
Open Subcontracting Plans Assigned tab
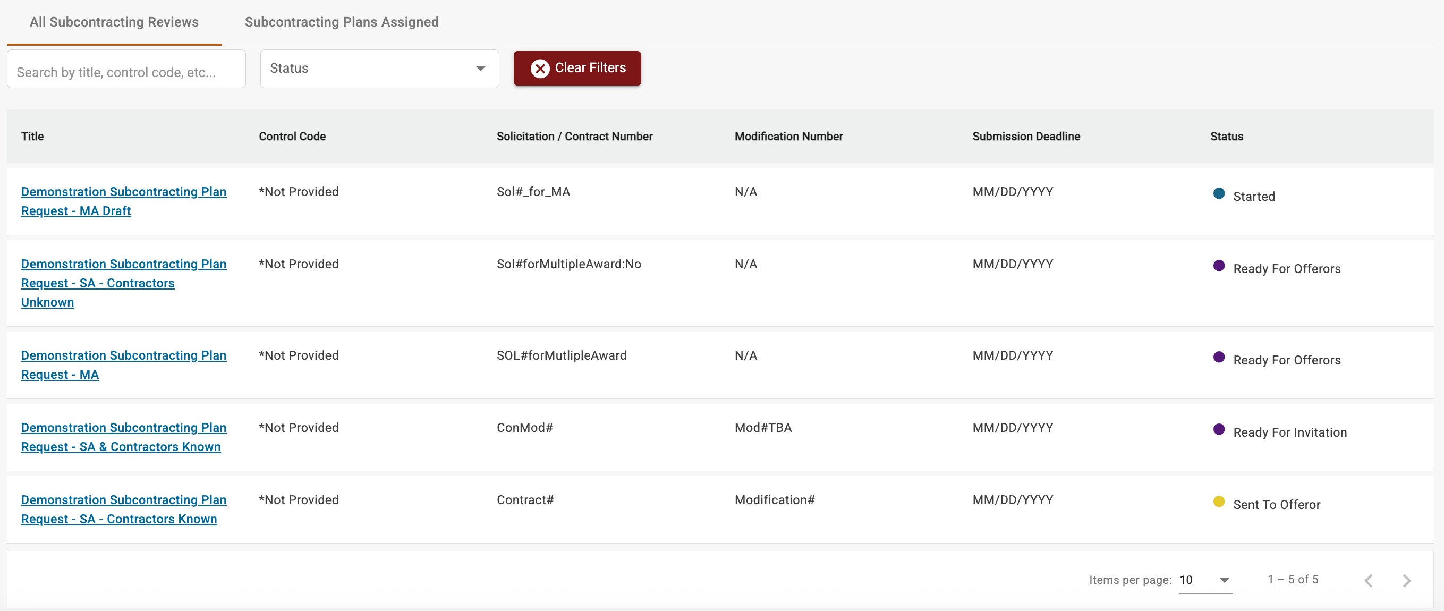click(341, 22)
